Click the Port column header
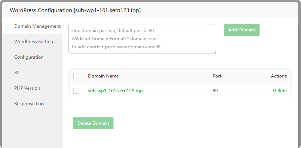Image resolution: width=301 pixels, height=148 pixels. 217,76
